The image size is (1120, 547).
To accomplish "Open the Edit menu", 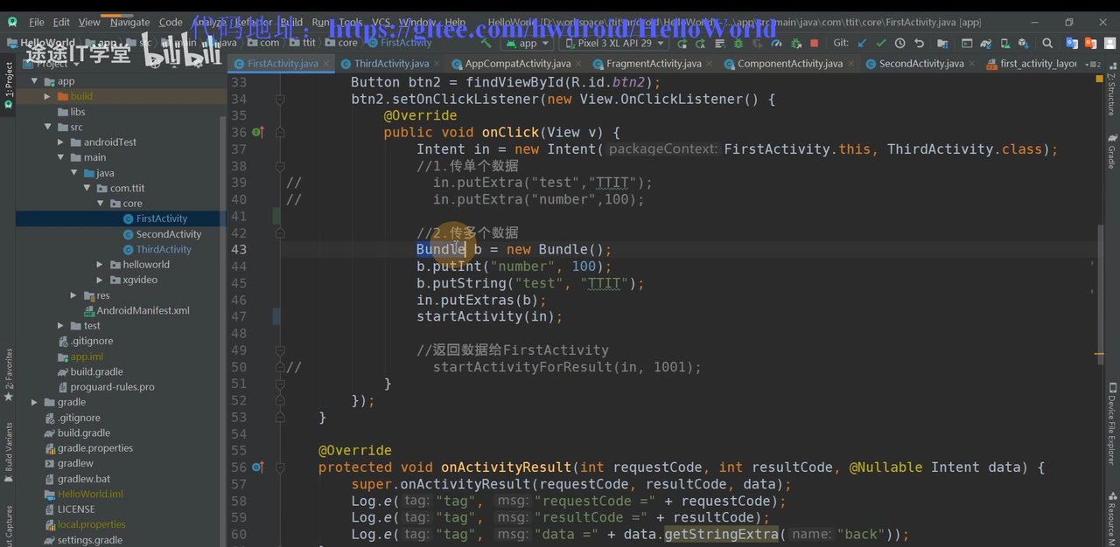I will pos(61,22).
